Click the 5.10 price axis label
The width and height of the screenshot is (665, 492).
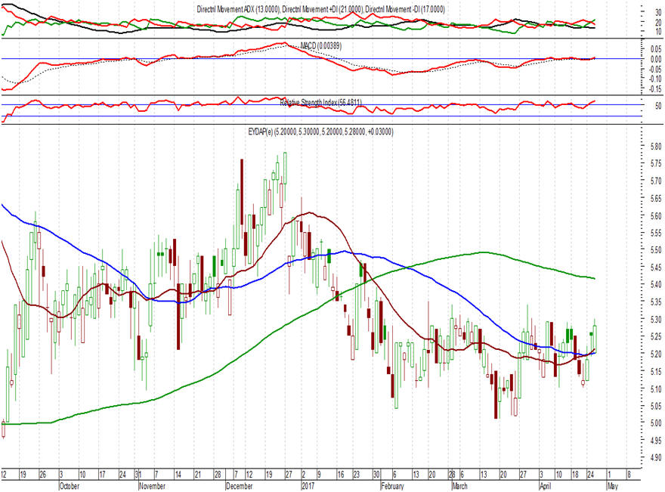pos(655,388)
